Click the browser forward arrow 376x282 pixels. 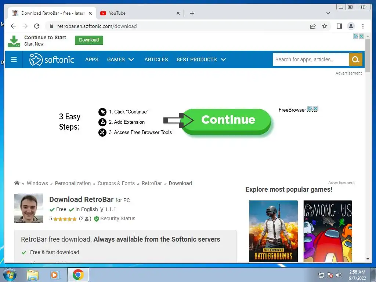pyautogui.click(x=25, y=26)
